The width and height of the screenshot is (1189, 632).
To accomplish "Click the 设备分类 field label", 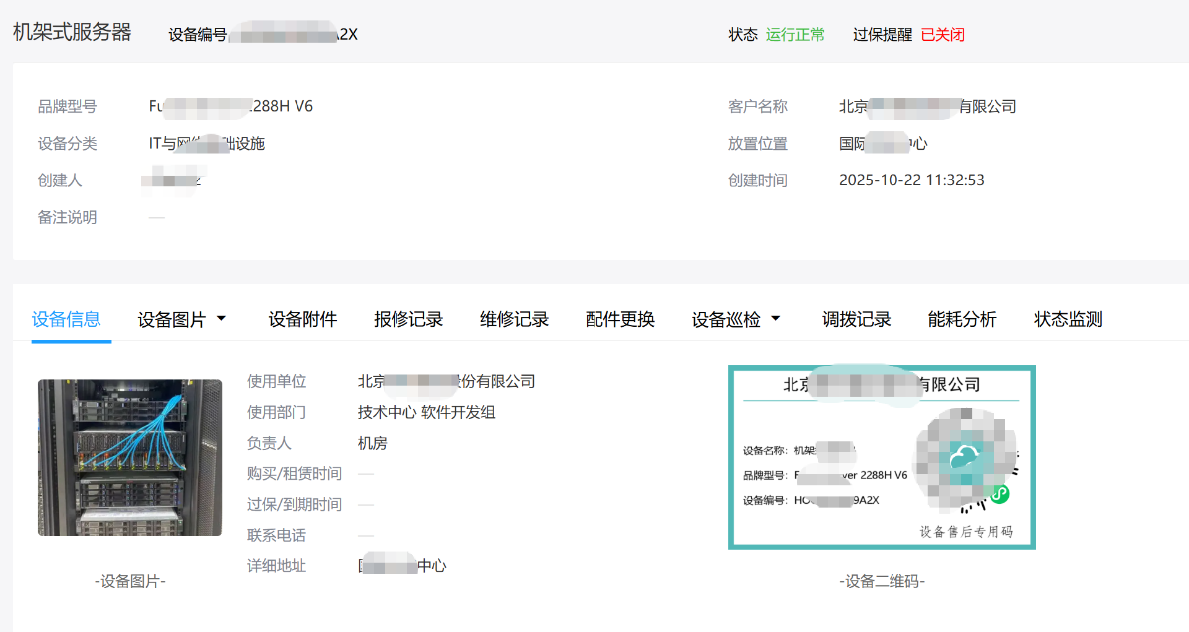I will click(x=68, y=144).
